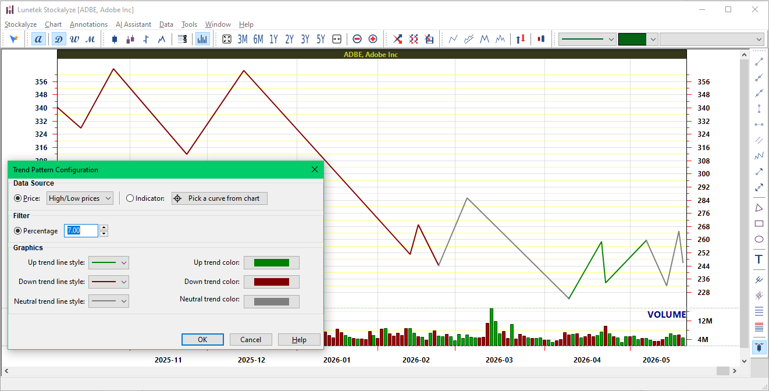This screenshot has height=391, width=769.
Task: Set chart range to 3M
Action: pos(243,39)
